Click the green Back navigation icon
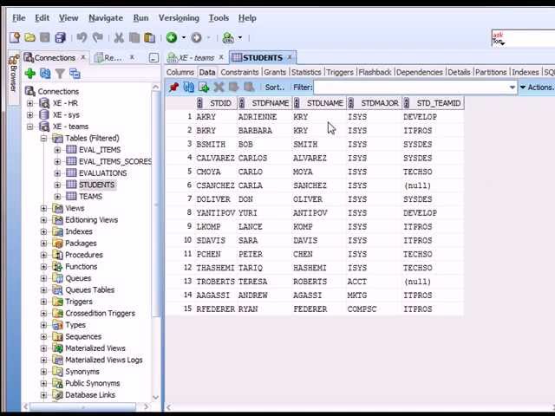 [172, 37]
